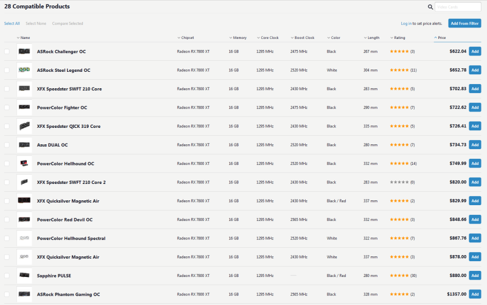Sort the list by Core Clock column

click(x=268, y=38)
